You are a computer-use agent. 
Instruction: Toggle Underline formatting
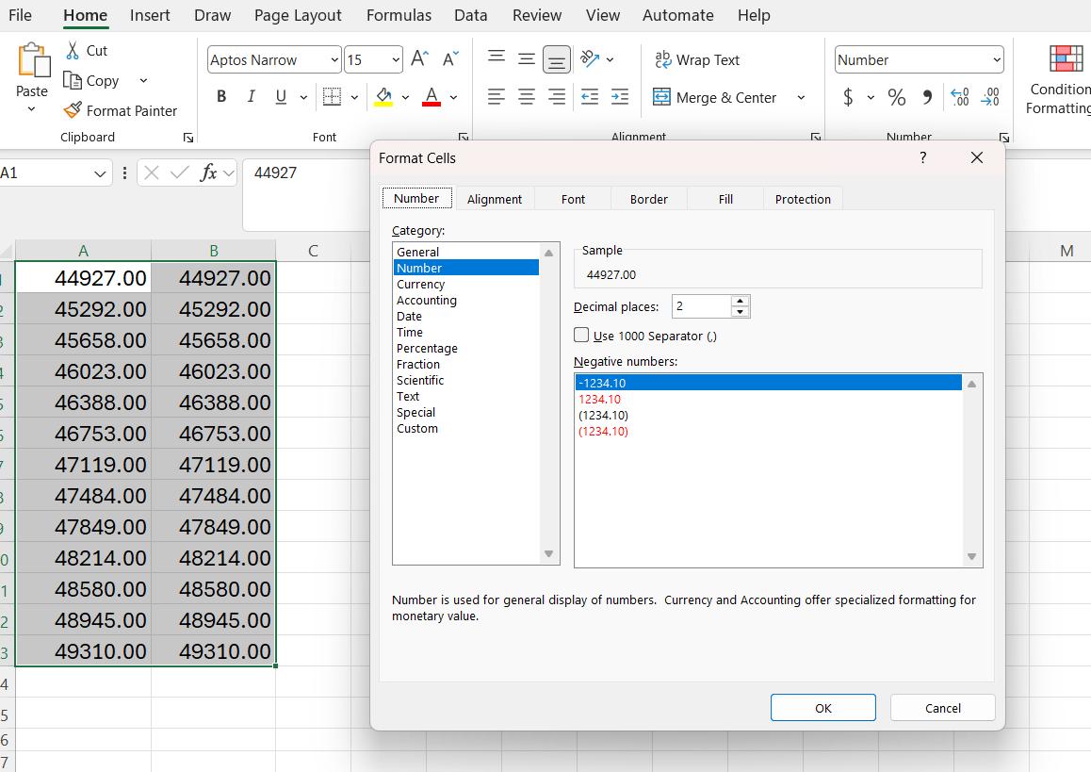tap(281, 97)
